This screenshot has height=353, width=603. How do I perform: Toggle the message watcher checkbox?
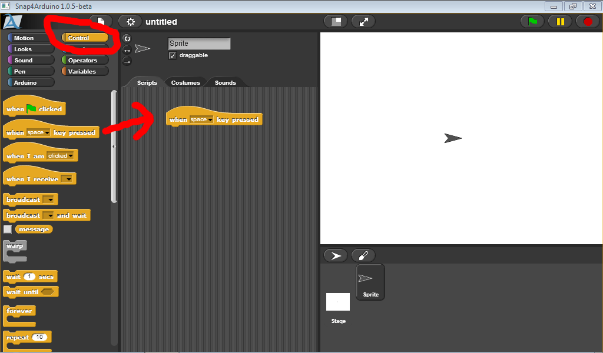click(7, 229)
